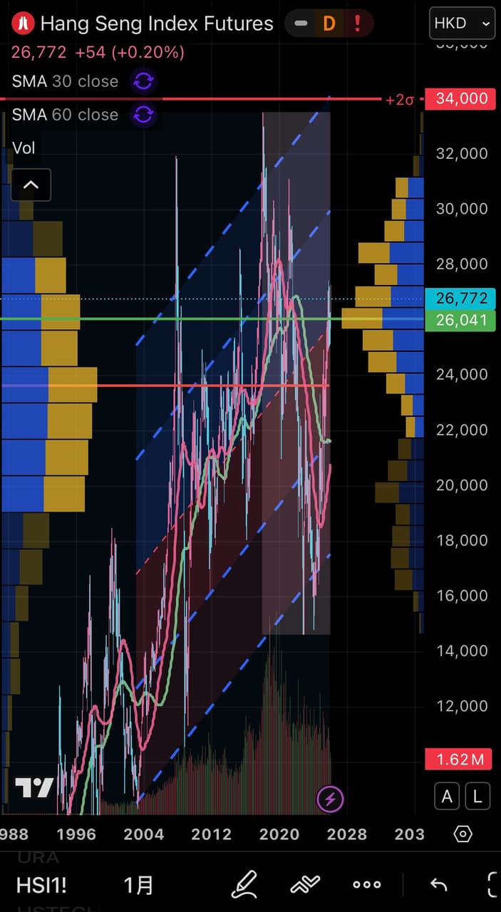Click the orange D delayed-data indicator
This screenshot has height=912, width=501.
[x=329, y=24]
